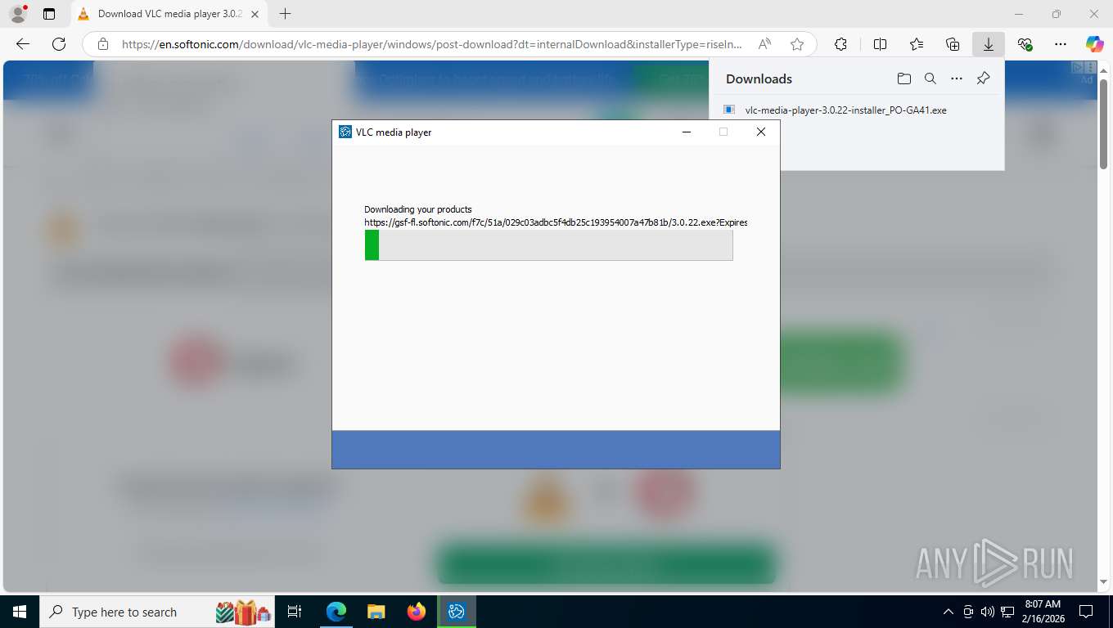
Task: Click the Downloading your products label
Action: tap(418, 209)
